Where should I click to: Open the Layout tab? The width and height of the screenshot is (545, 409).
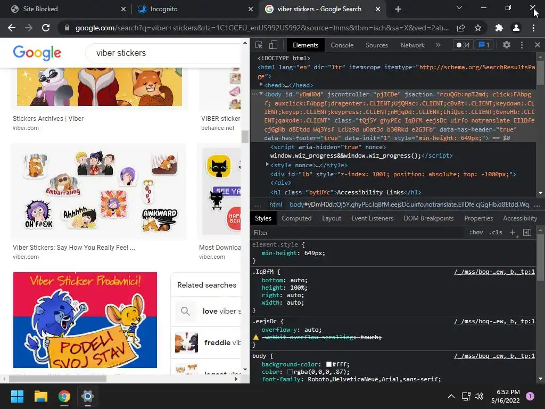[x=331, y=218]
